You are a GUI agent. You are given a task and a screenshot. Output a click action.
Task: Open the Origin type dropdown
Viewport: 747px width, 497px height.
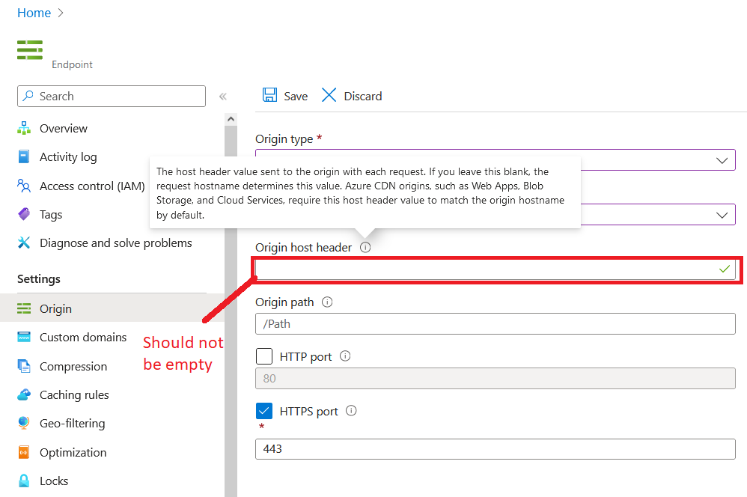point(721,159)
